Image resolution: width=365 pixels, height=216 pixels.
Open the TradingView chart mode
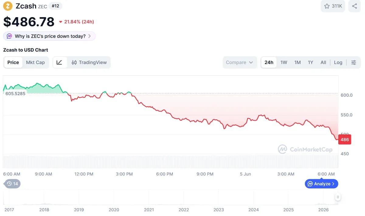coord(89,62)
